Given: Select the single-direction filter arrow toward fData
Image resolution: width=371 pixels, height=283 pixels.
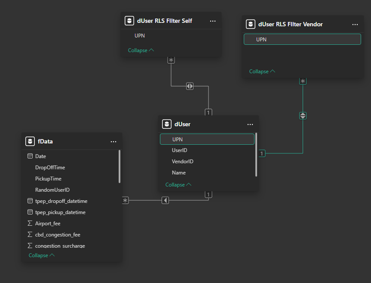Looking at the screenshot, I should pos(166,200).
